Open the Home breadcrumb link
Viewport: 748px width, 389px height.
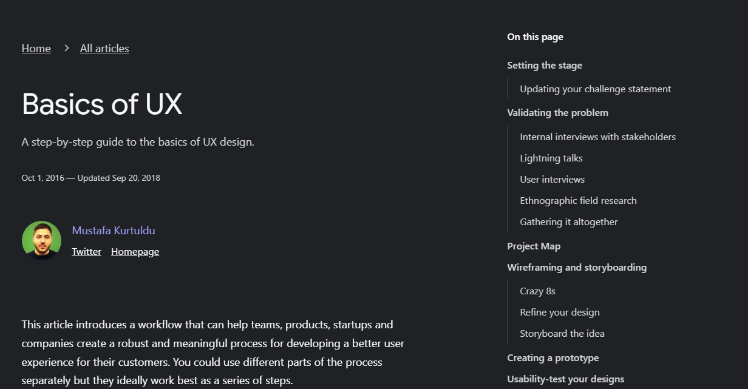(36, 48)
